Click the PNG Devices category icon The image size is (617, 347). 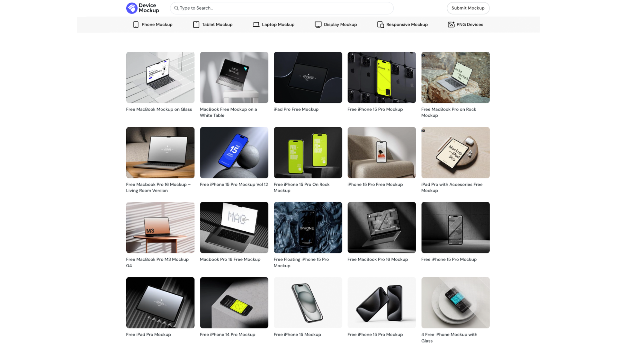451,24
